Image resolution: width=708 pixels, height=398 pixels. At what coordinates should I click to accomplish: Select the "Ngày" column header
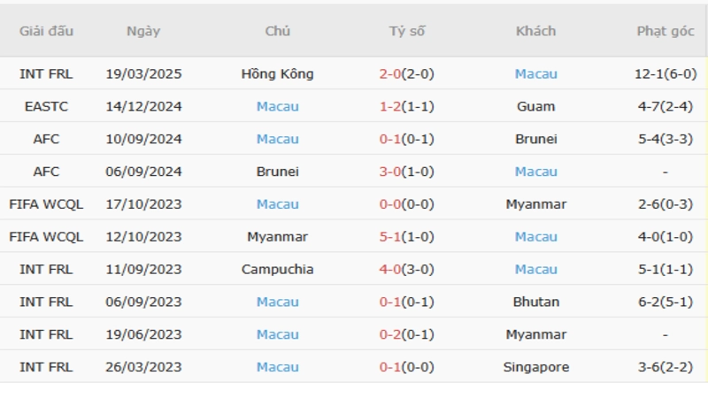(143, 31)
